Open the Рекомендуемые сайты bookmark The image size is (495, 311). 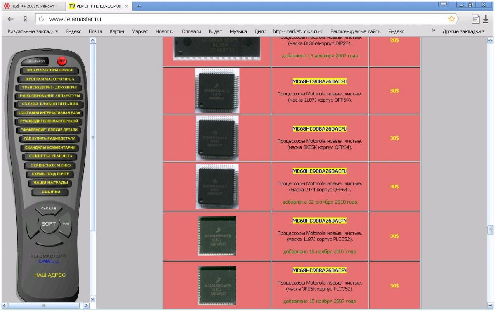[x=356, y=31]
